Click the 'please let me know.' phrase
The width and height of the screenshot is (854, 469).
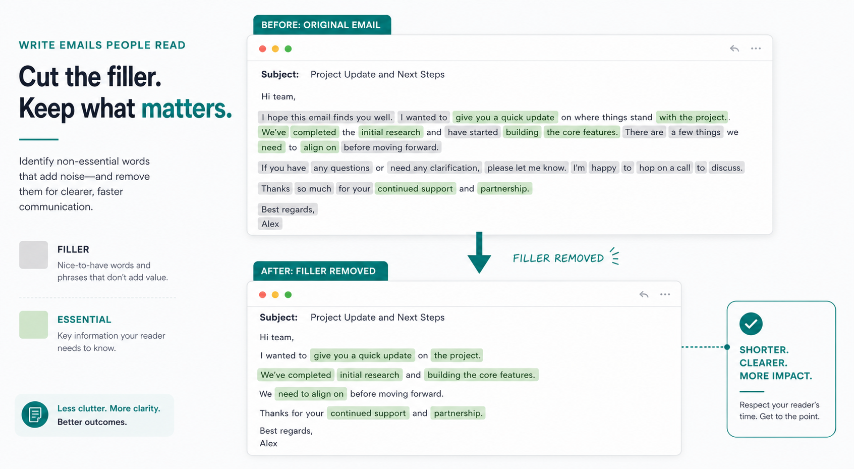tap(527, 168)
